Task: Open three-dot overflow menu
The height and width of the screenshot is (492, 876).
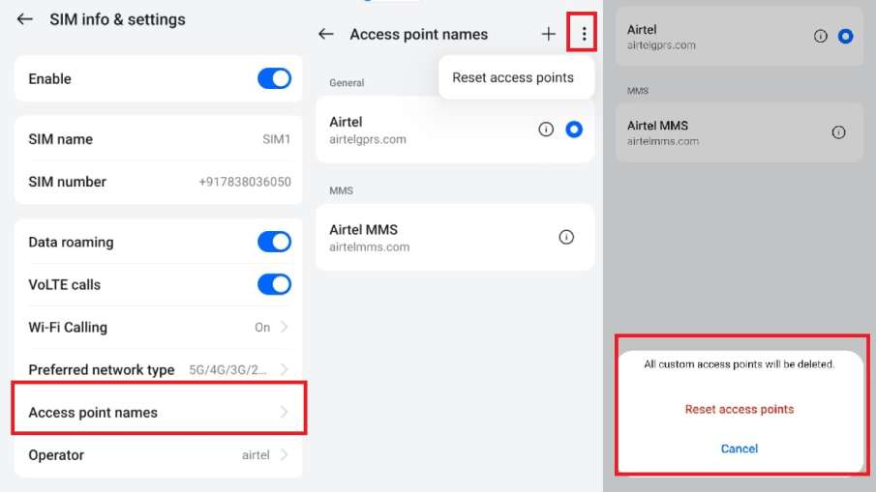Action: point(584,34)
